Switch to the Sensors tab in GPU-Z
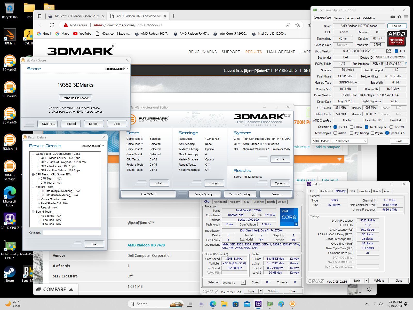Screen dimensions: 413x310 coord(339,18)
